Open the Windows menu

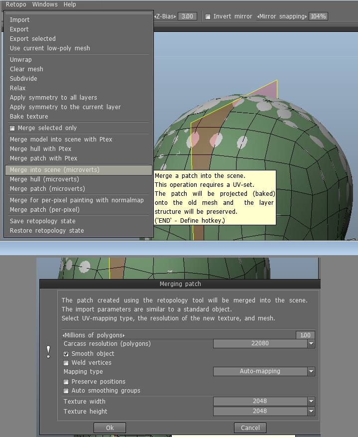point(45,4)
